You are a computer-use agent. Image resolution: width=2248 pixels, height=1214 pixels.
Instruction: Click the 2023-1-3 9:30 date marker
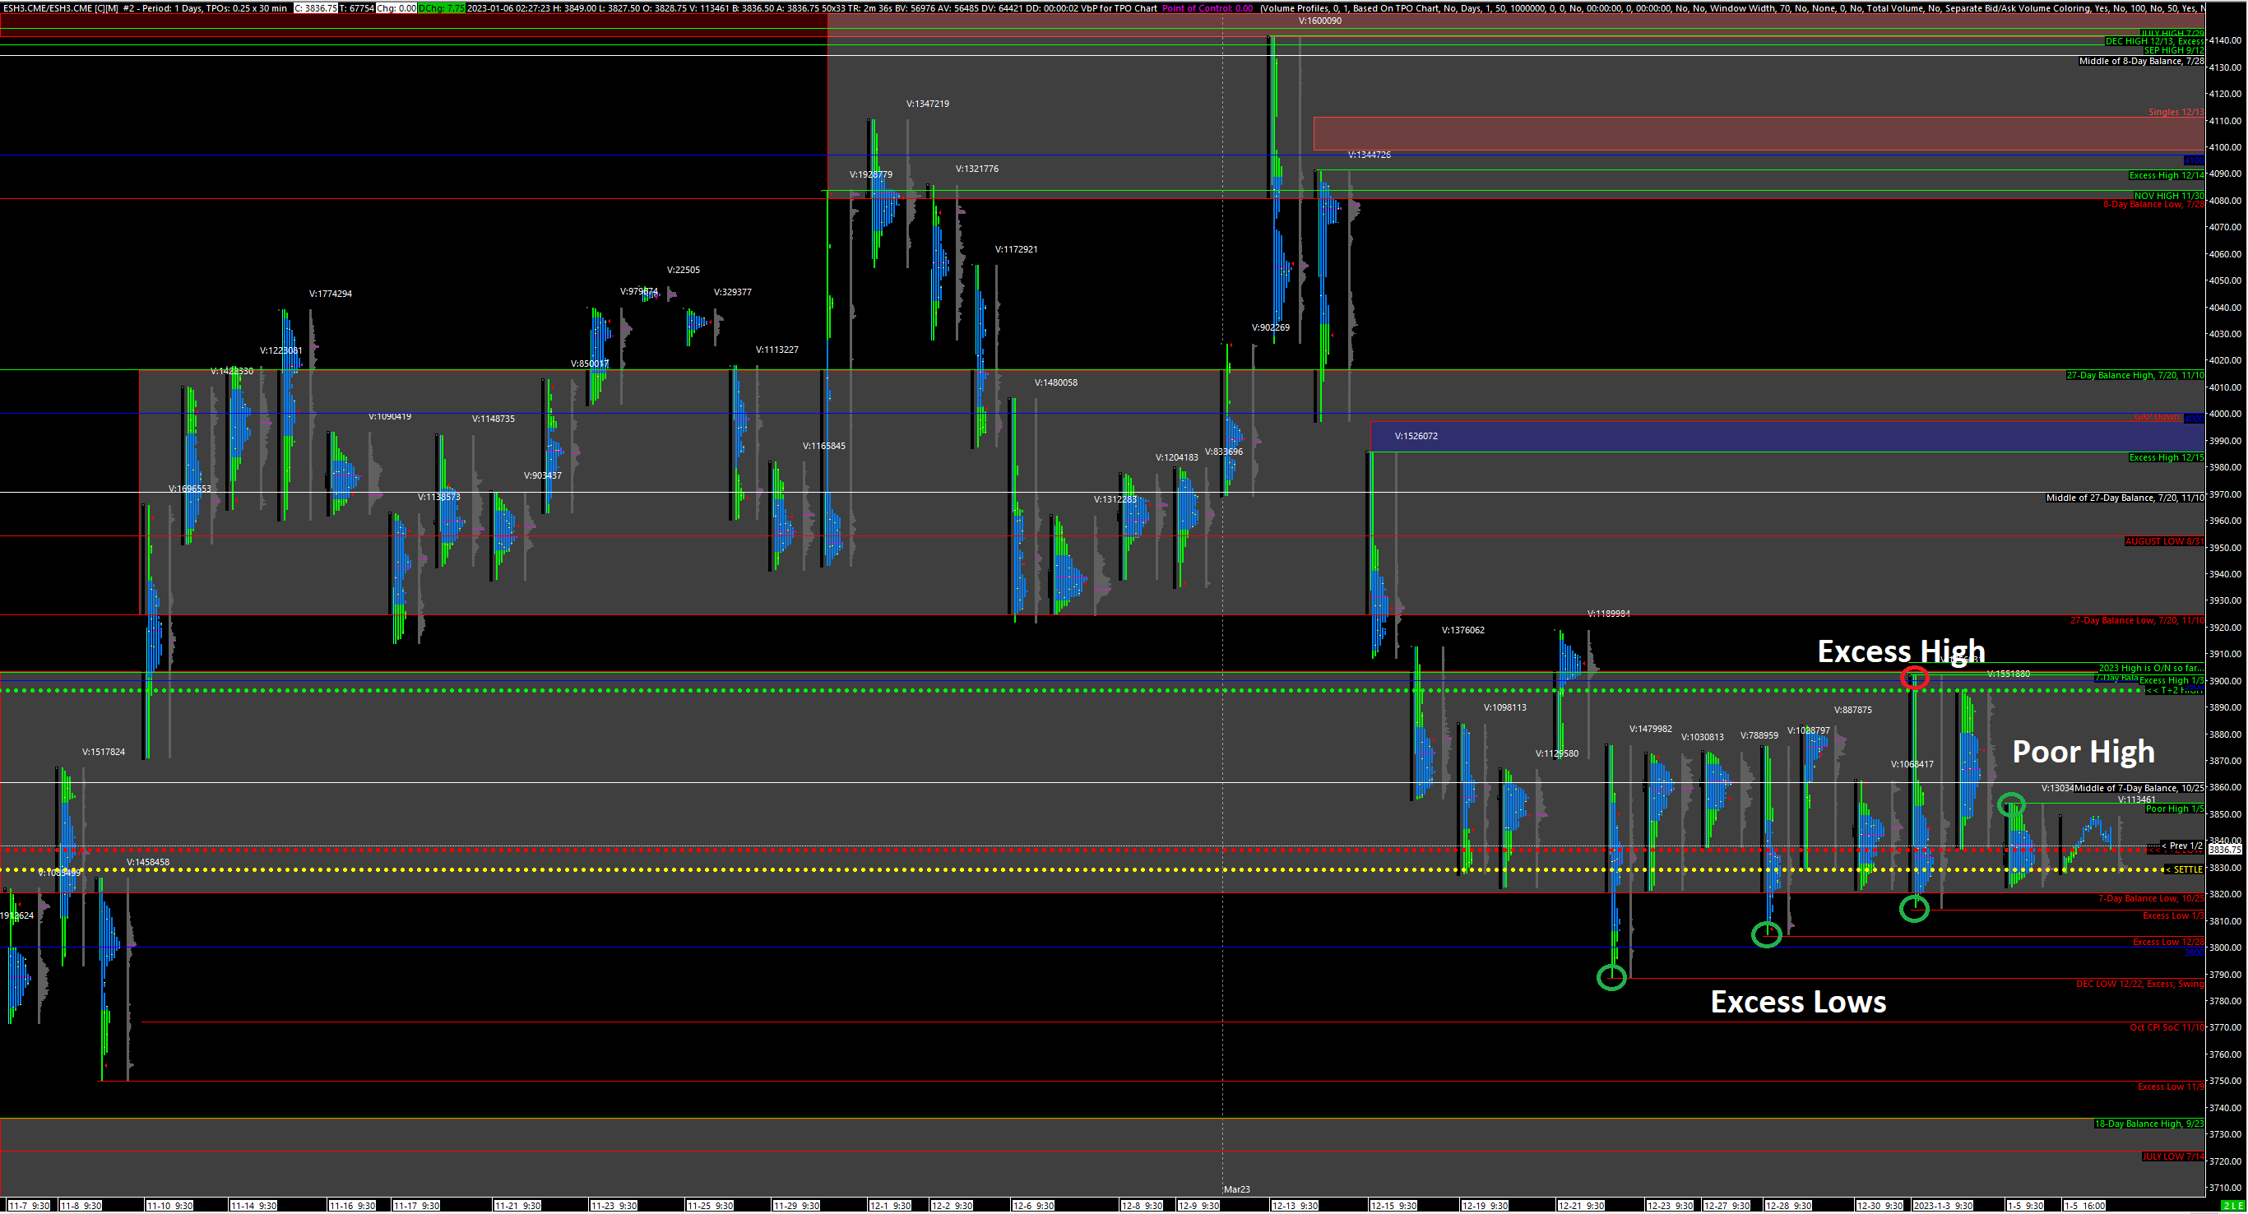coord(1942,1205)
